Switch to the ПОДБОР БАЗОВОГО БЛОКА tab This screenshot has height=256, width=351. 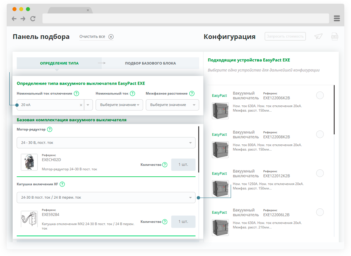151,63
